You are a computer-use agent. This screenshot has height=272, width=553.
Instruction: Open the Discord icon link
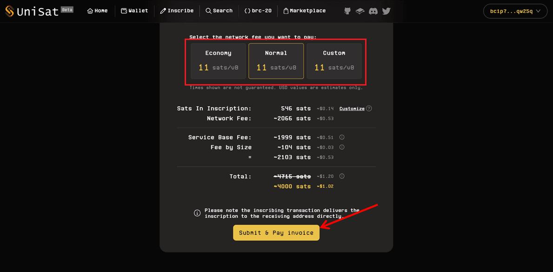click(373, 11)
